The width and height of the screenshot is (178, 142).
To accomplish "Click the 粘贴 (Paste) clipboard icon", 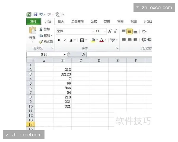I will click(33, 30).
